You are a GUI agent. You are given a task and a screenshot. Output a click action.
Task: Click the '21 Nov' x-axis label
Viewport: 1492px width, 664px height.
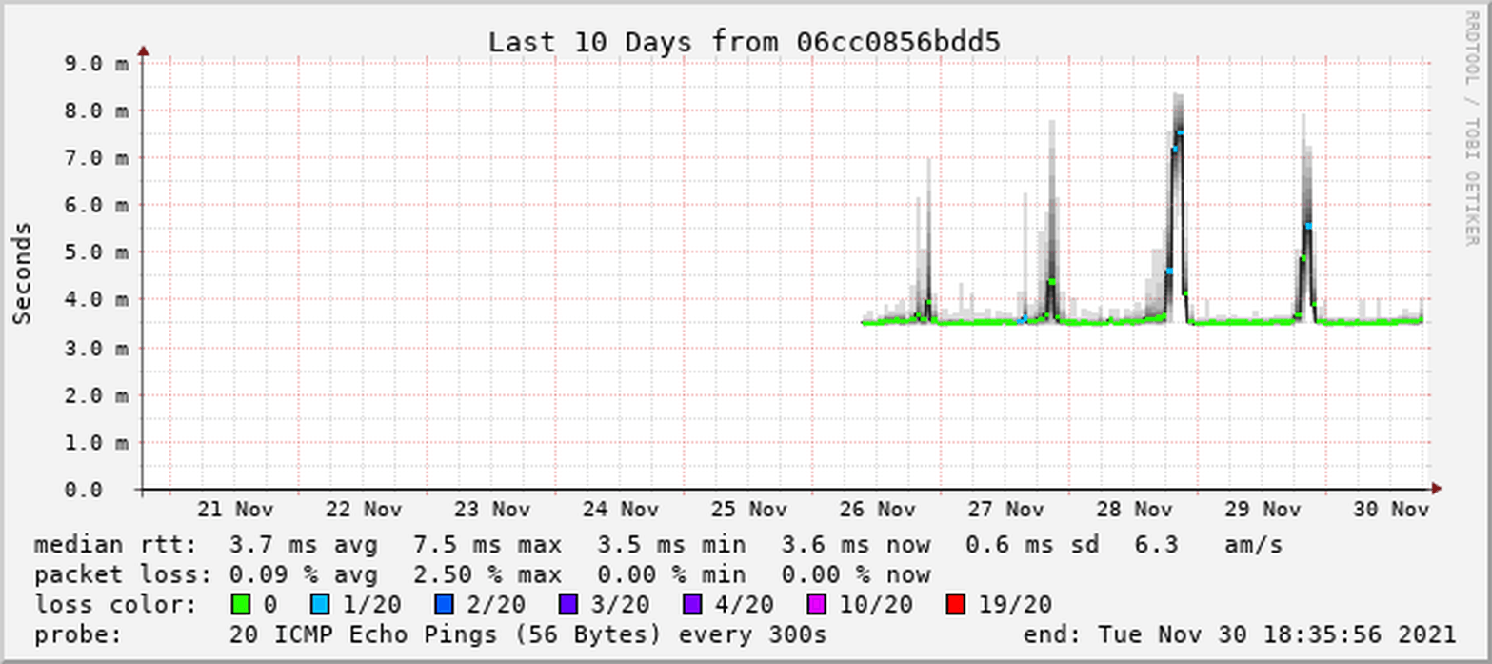point(236,510)
